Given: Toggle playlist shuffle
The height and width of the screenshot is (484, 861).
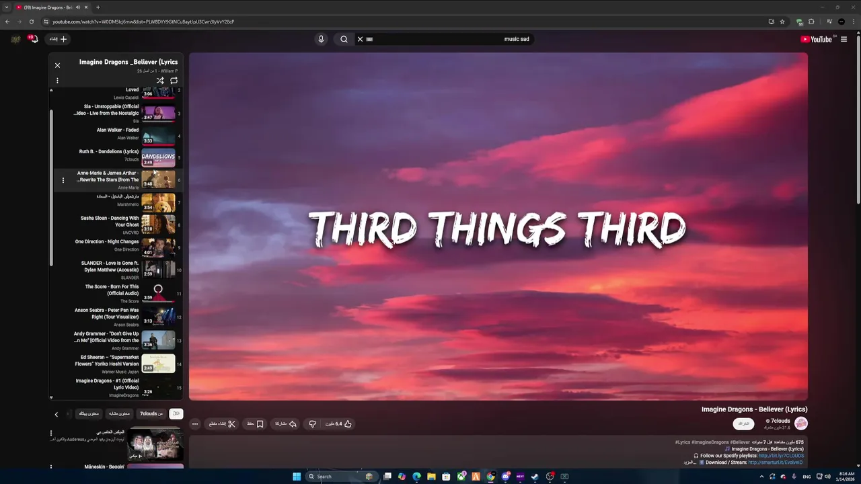Looking at the screenshot, I should (160, 81).
